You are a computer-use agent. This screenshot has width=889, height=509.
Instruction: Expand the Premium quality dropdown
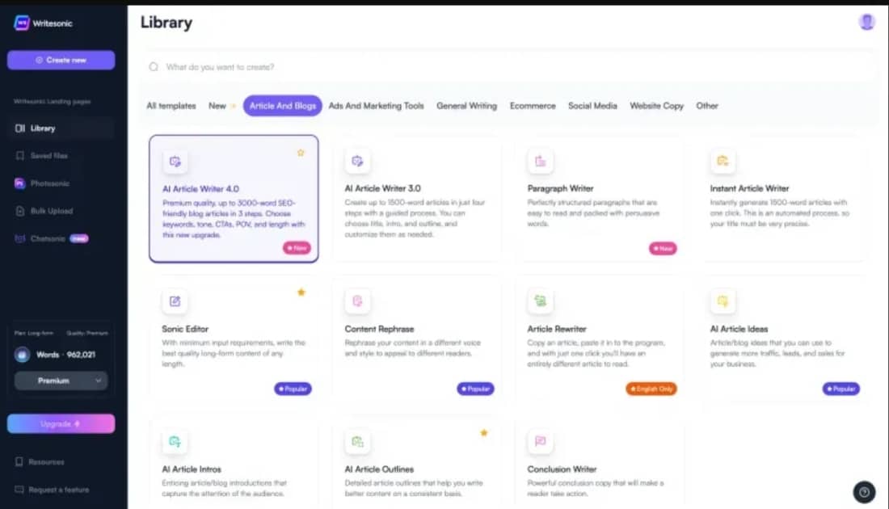click(61, 381)
